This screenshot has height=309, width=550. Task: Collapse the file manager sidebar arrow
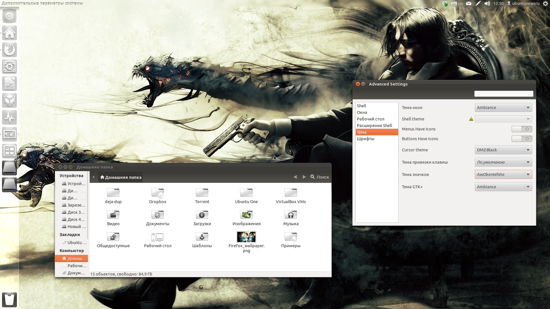(93, 177)
